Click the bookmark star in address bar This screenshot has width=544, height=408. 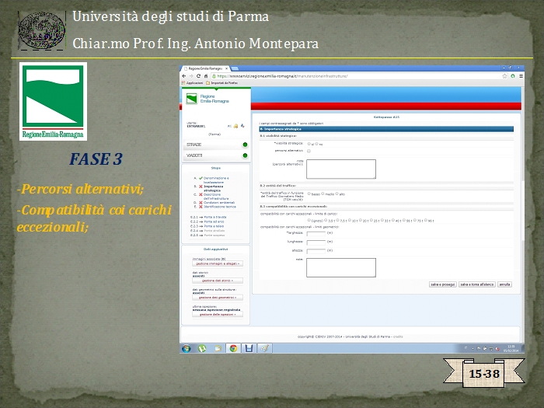pos(504,76)
